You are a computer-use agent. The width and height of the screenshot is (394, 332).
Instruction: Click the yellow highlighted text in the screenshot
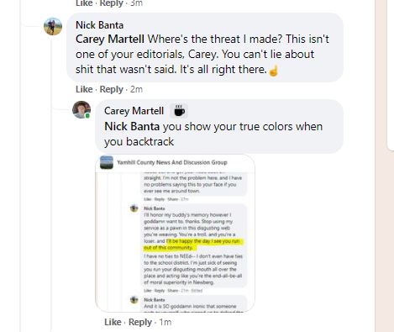click(x=195, y=245)
